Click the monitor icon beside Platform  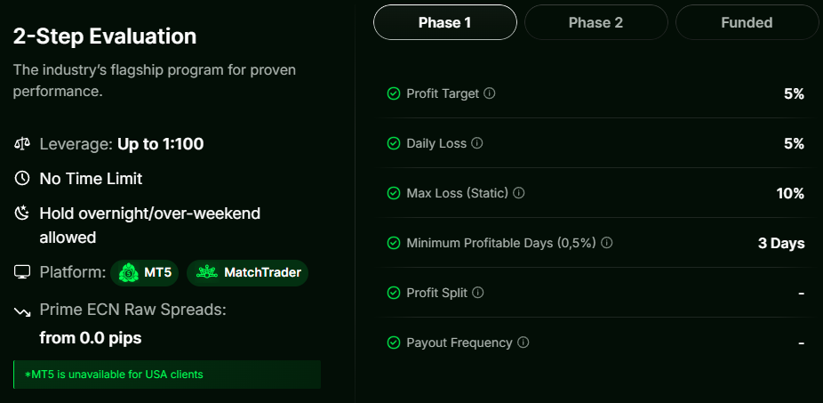[x=23, y=272]
